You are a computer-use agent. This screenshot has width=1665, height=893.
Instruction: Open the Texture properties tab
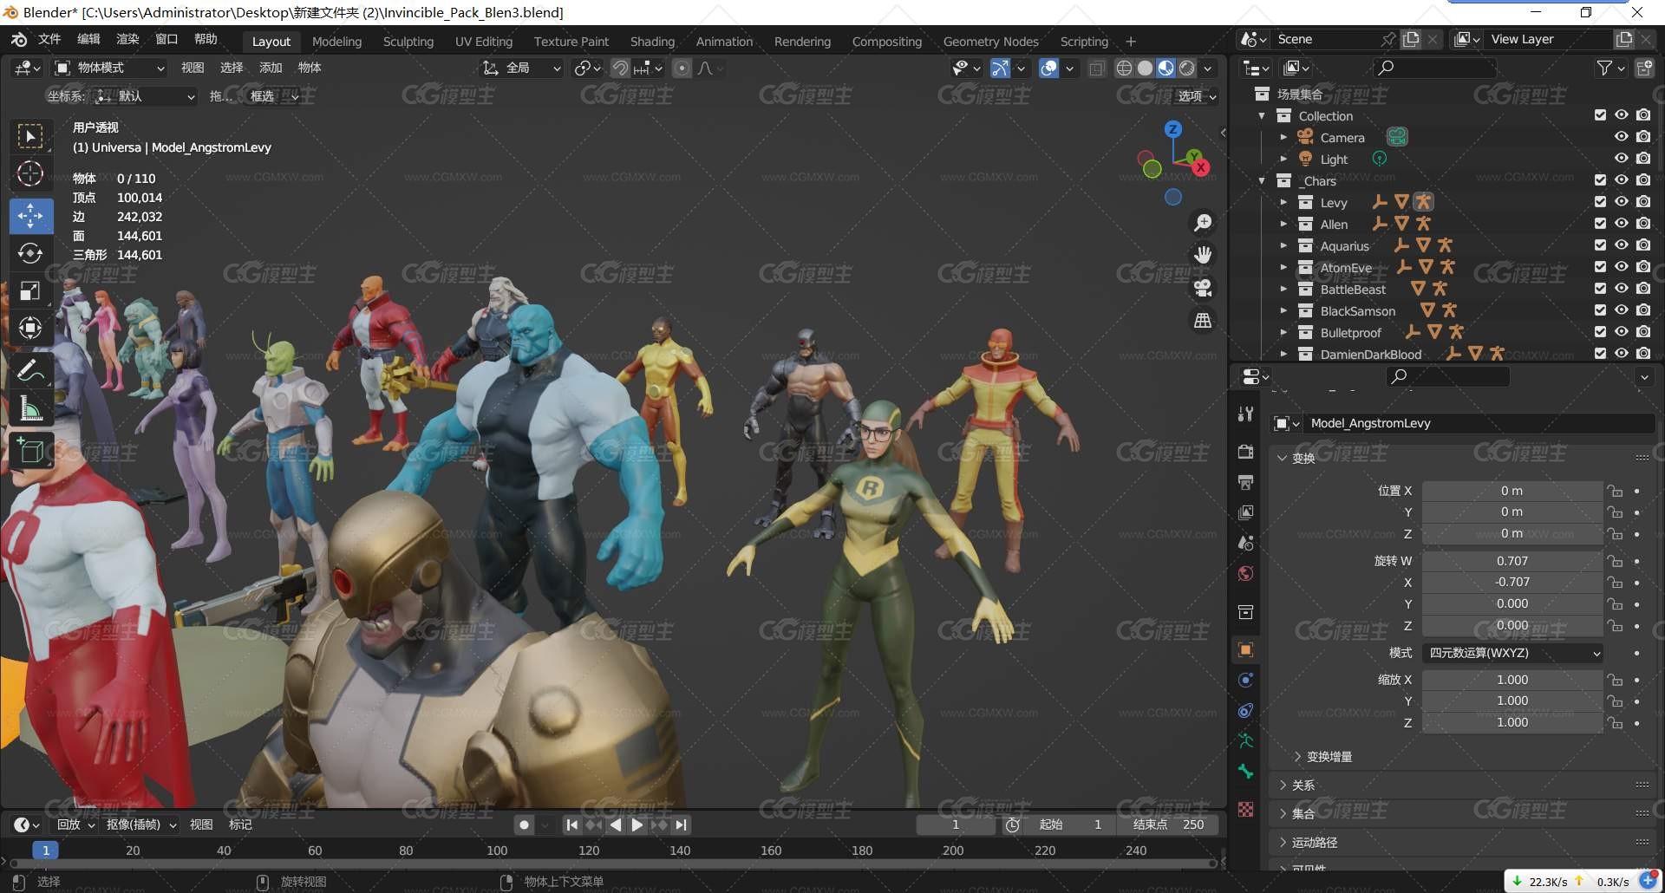1246,809
